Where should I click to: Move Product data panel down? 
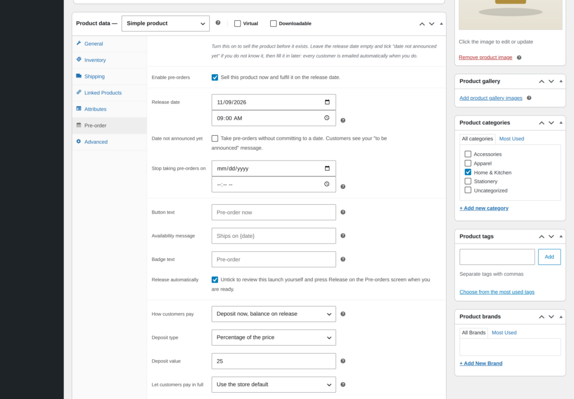(432, 24)
